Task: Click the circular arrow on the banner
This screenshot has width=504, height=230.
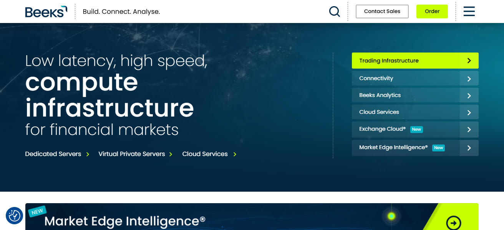Action: [454, 223]
